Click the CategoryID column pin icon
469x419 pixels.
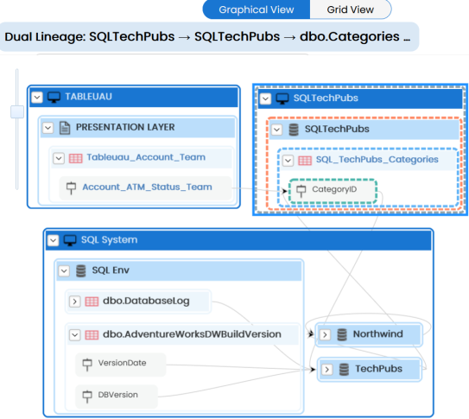point(301,191)
